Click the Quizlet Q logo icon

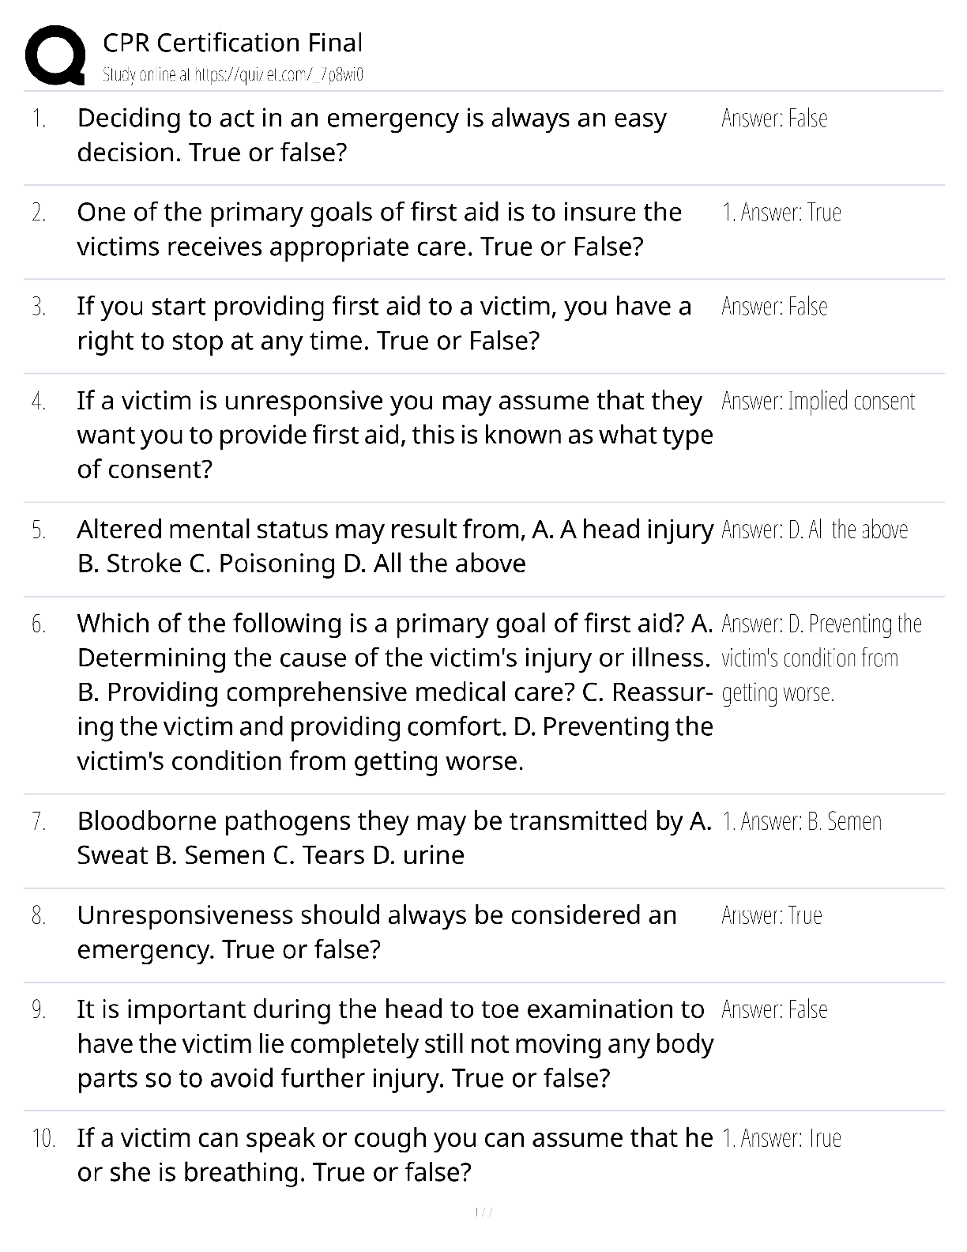coord(55,55)
